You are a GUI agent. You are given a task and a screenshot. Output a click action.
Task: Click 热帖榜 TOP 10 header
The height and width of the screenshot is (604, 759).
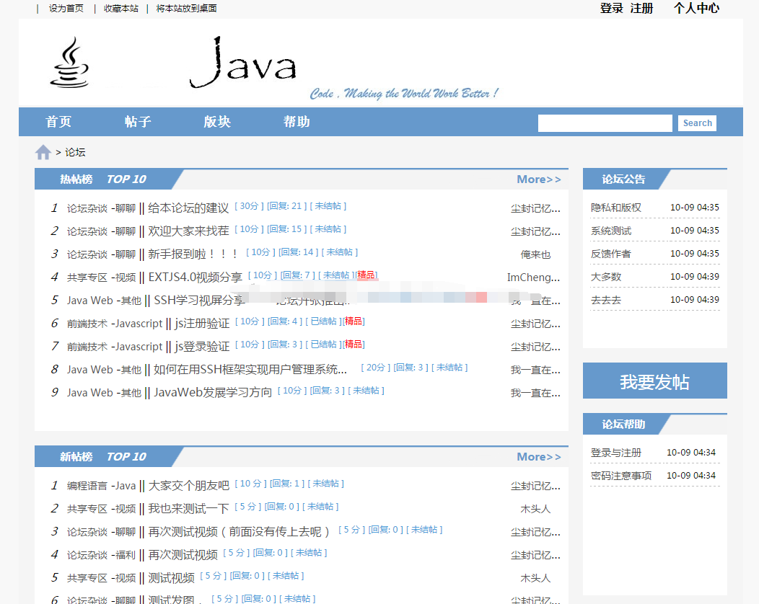tap(102, 179)
